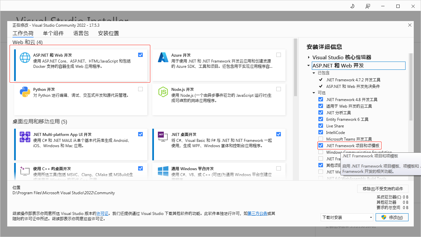Expand Visual Studio 核心编辑器 tree node

pos(309,57)
